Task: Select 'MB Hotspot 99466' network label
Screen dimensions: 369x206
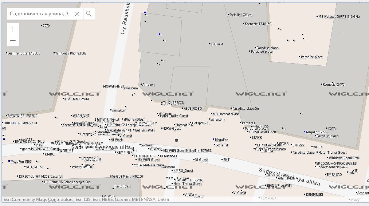Action: tap(226, 114)
